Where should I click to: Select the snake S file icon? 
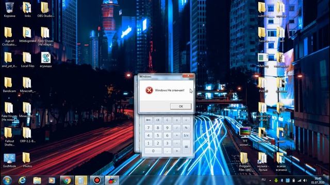[46, 60]
